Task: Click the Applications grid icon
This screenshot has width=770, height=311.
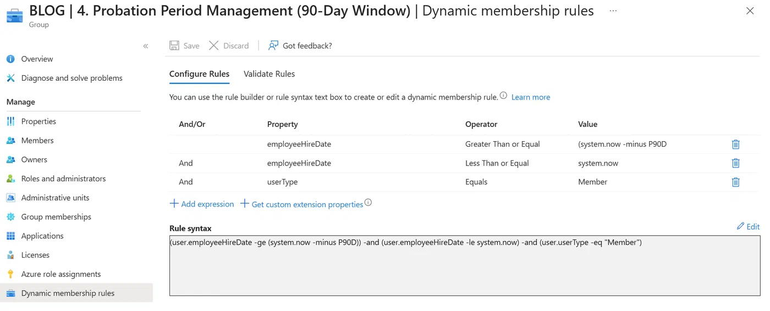Action: [x=10, y=236]
